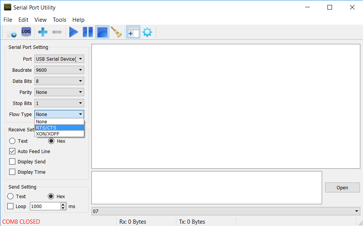The width and height of the screenshot is (363, 226).
Task: Open the File menu
Action: pyautogui.click(x=8, y=20)
